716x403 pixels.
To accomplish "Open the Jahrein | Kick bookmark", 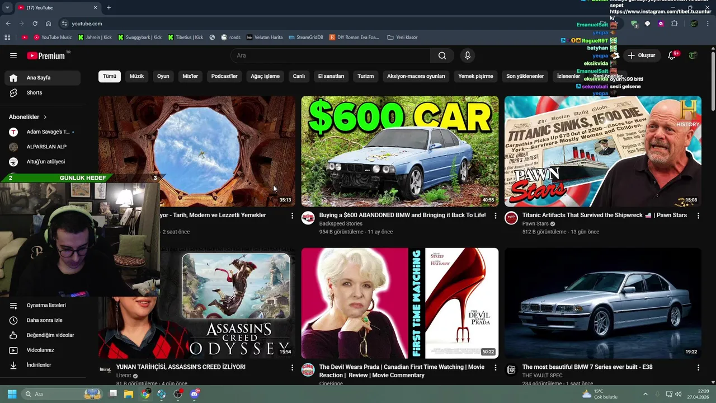I will (x=95, y=38).
